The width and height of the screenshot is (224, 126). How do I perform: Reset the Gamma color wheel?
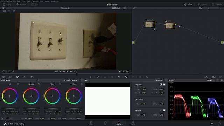39,84
